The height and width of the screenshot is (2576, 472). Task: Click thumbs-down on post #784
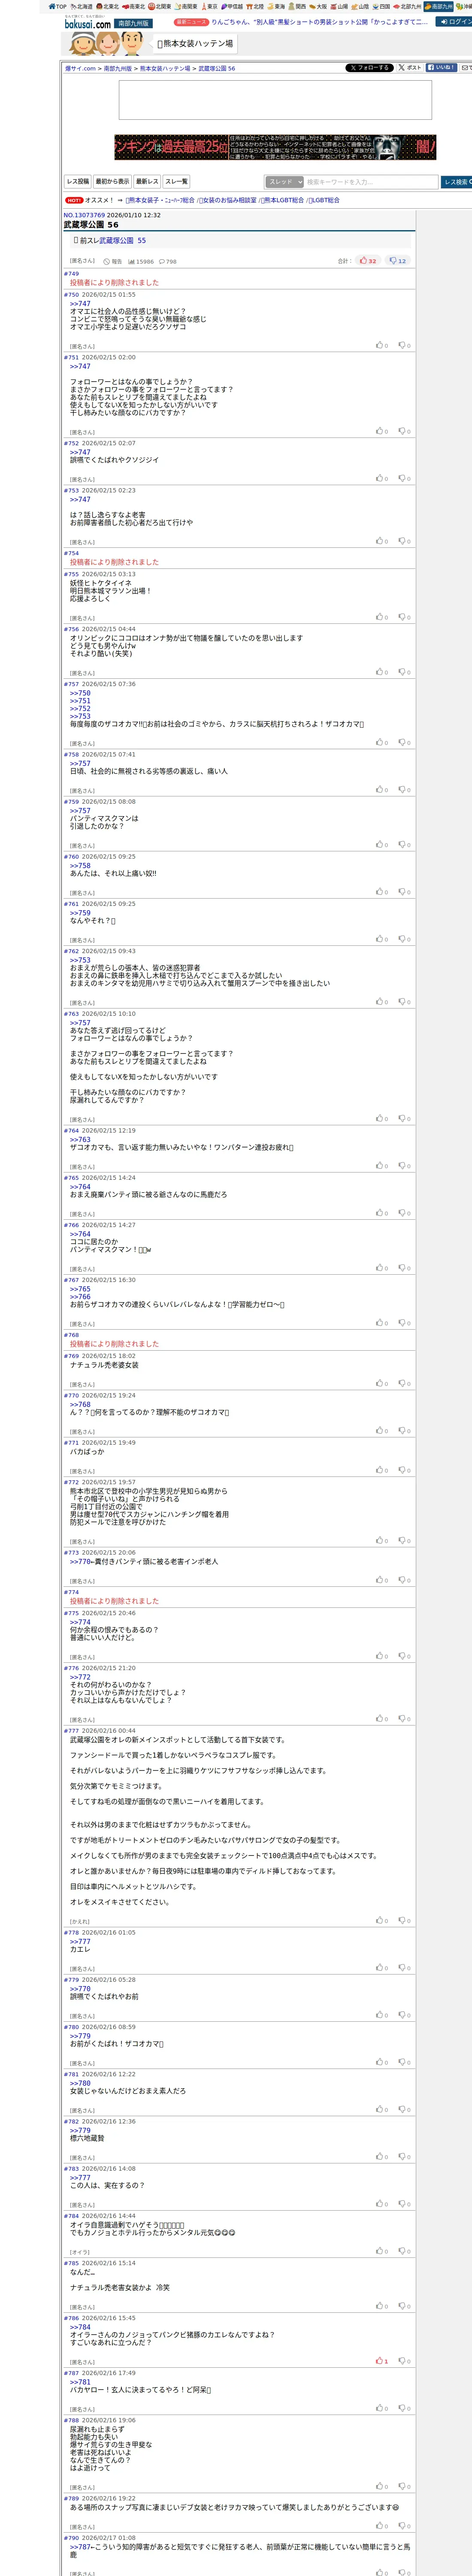tap(403, 2251)
